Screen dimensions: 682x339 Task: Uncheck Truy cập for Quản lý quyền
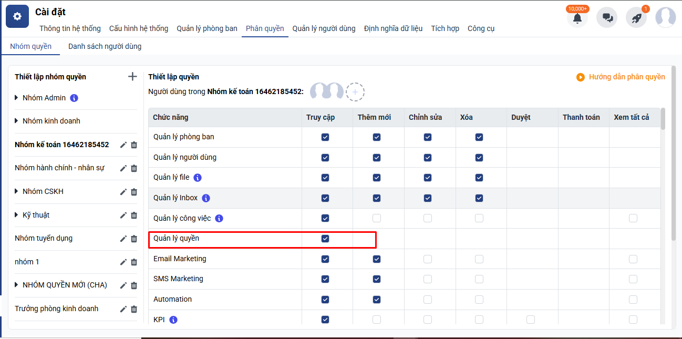325,239
